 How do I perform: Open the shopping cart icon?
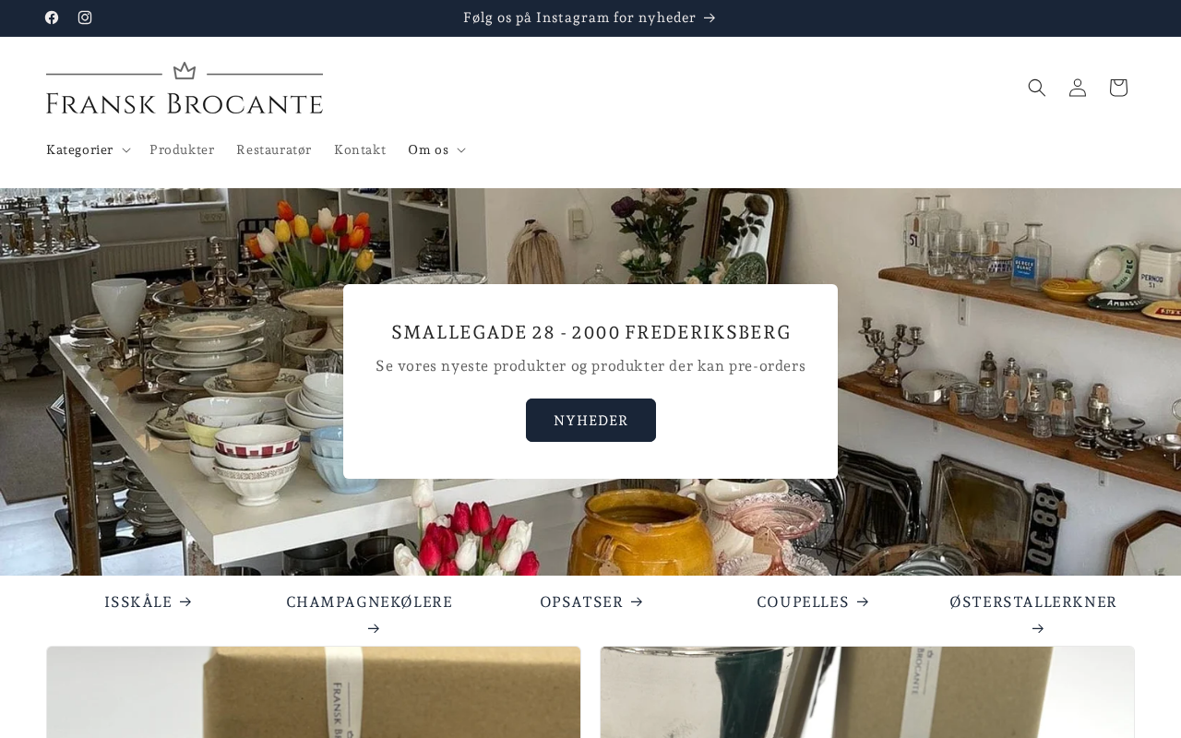[x=1118, y=88]
